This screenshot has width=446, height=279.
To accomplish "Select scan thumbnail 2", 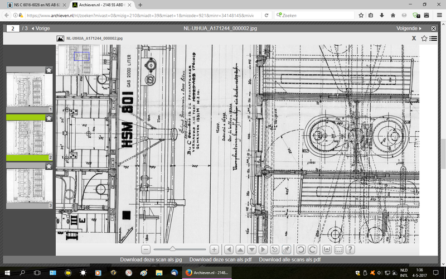I will pos(30,138).
